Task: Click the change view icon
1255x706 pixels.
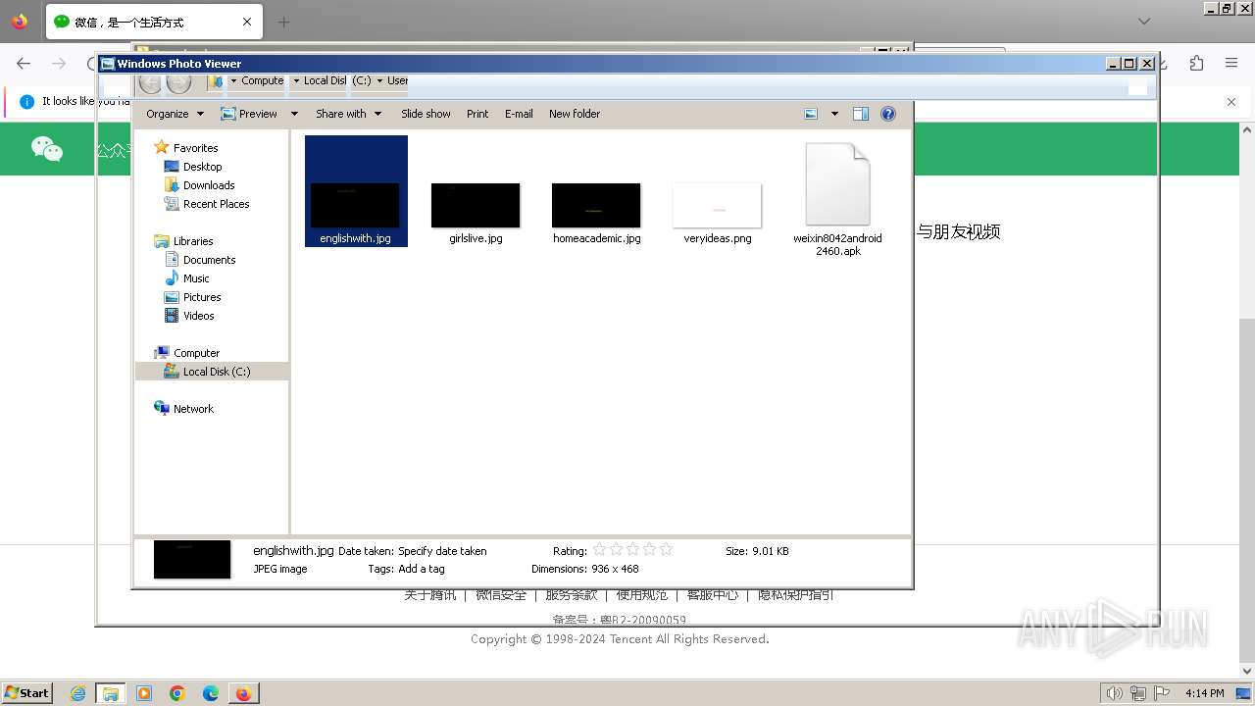Action: 811,114
